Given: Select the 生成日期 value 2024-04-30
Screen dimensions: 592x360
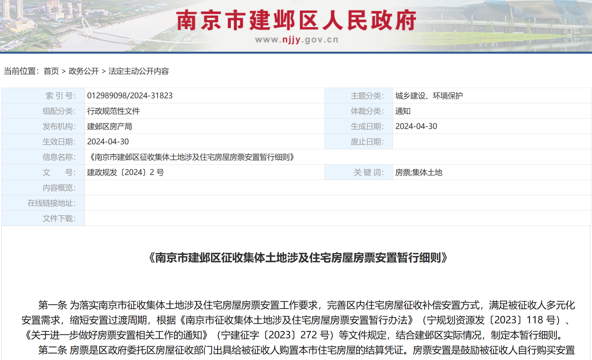Looking at the screenshot, I should click(416, 126).
